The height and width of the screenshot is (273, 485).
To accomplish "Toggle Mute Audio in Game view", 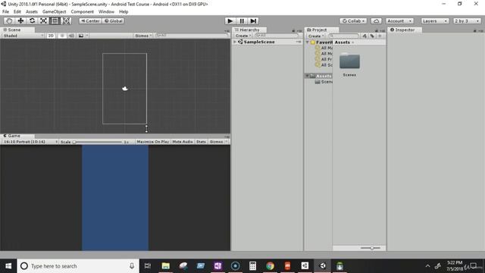I will [x=183, y=142].
